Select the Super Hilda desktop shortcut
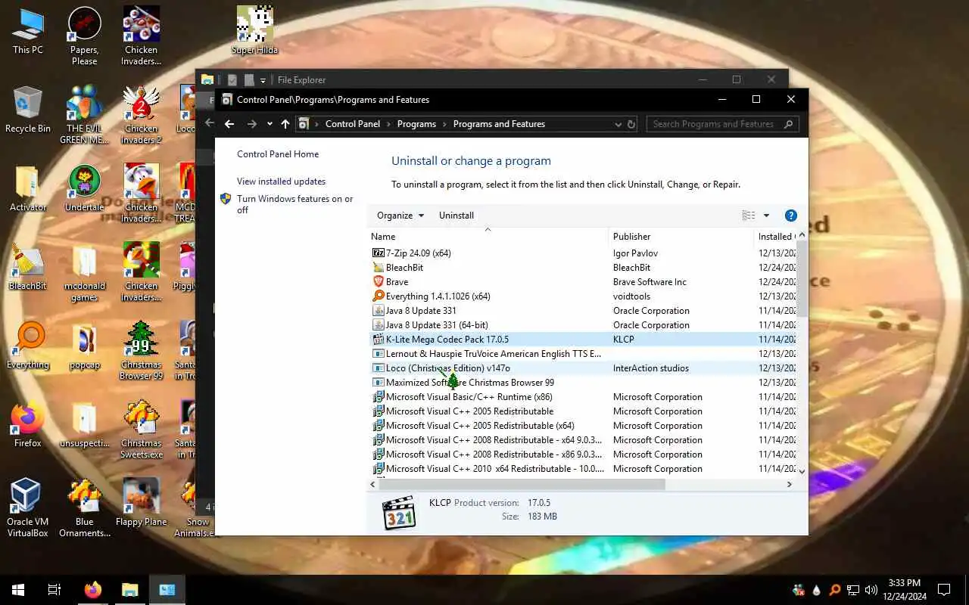Screen dimensions: 969x605 (254, 32)
